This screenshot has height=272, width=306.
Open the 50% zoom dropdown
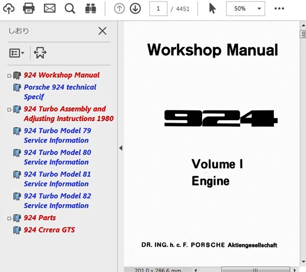[245, 9]
